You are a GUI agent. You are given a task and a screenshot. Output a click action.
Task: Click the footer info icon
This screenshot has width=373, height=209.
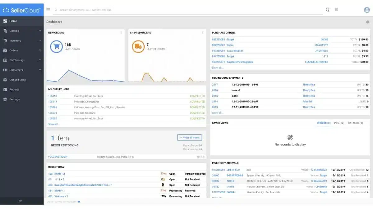[79, 202]
